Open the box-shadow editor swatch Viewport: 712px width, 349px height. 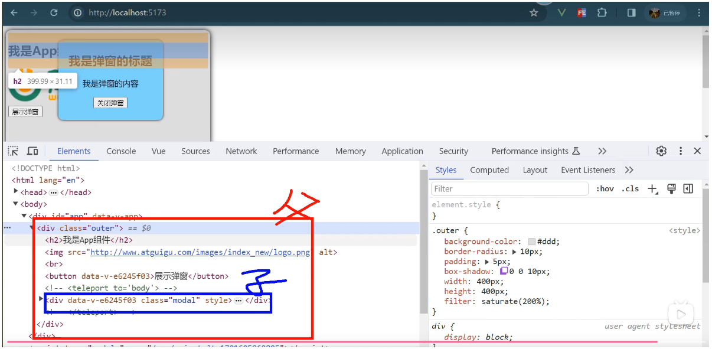pyautogui.click(x=504, y=271)
